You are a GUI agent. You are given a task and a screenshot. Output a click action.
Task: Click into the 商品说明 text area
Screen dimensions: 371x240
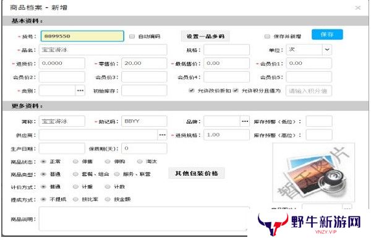[x=144, y=219]
